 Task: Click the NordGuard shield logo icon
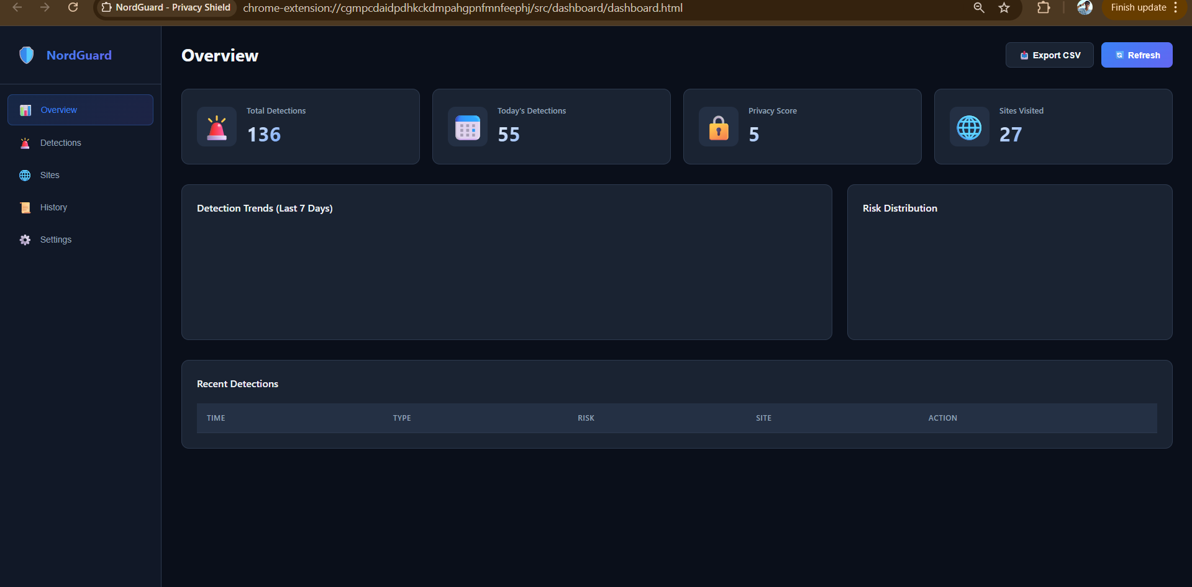(26, 55)
